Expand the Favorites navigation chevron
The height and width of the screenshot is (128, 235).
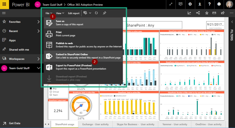(x=38, y=22)
